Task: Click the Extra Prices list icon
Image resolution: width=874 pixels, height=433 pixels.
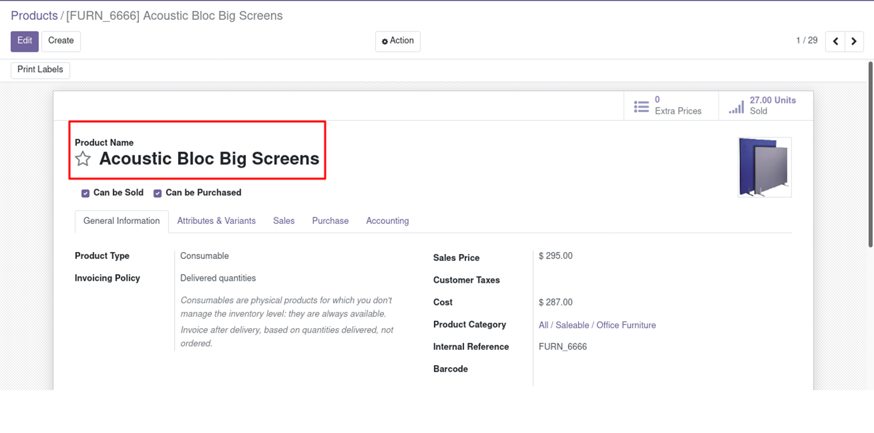Action: [x=641, y=106]
